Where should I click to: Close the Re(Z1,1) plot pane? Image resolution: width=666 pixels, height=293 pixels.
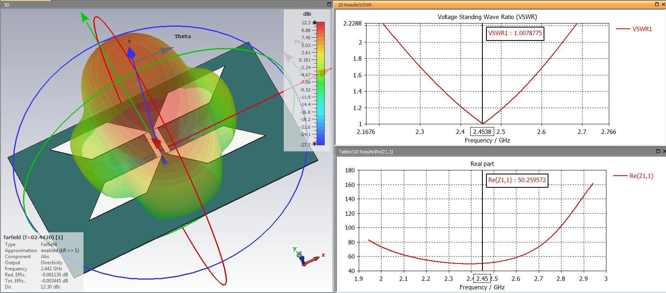tap(664, 151)
